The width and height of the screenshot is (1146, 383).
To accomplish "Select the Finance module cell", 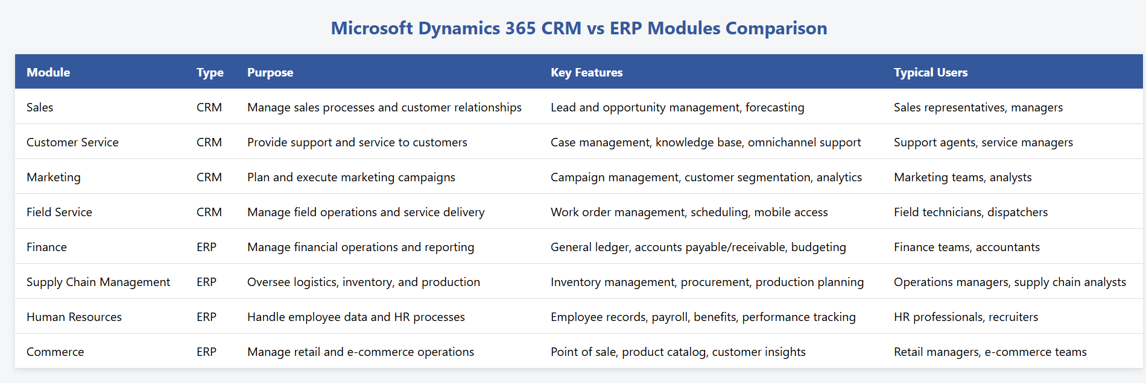I will pyautogui.click(x=46, y=247).
